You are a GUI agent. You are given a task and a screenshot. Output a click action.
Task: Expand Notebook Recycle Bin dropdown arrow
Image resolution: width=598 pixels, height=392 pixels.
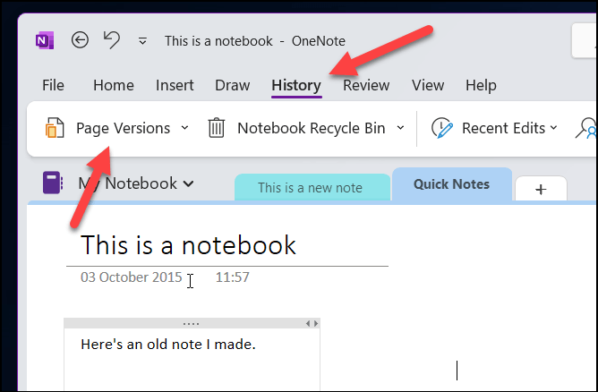pos(400,128)
